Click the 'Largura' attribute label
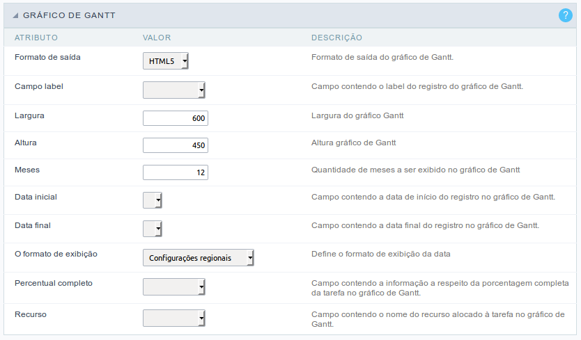This screenshot has width=581, height=340. click(x=29, y=116)
